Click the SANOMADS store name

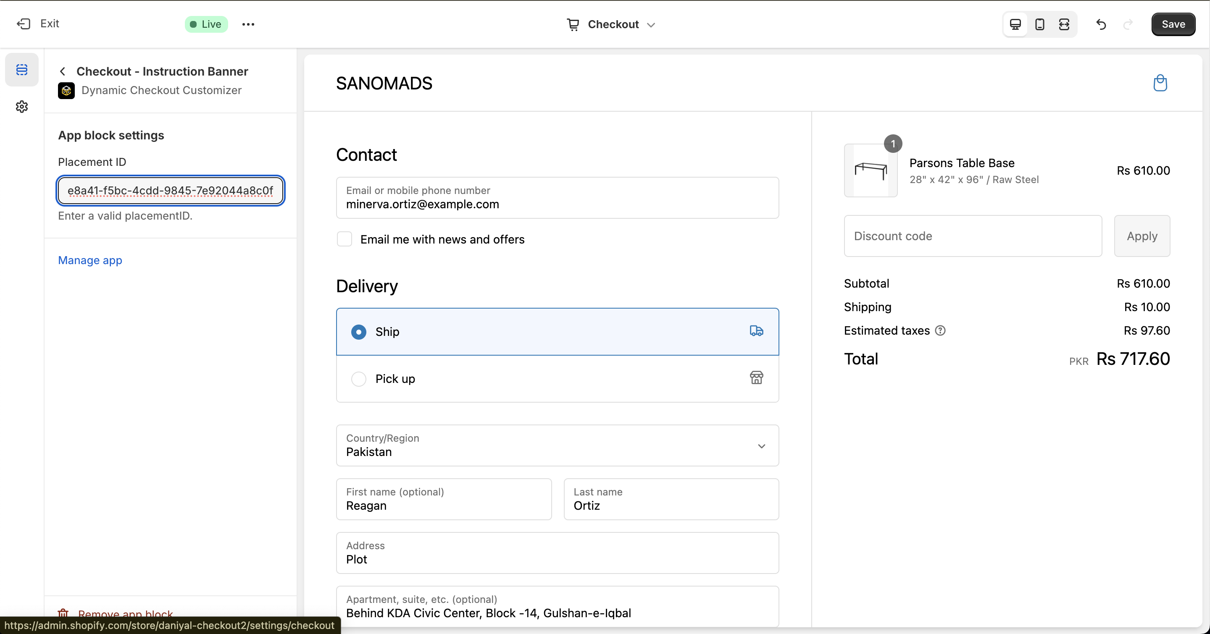coord(384,84)
